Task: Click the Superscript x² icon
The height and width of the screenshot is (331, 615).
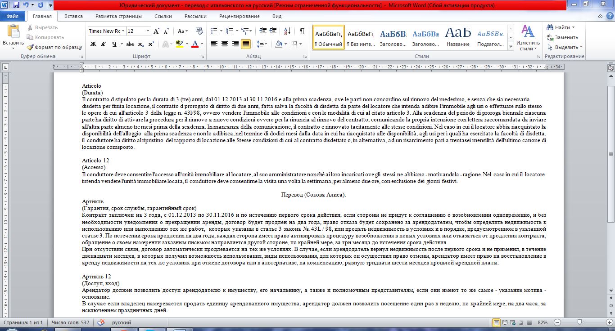Action: [x=151, y=44]
